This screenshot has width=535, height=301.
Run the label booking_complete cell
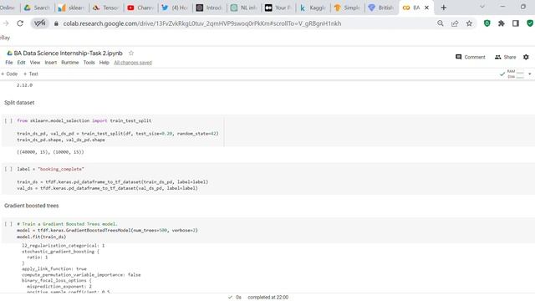click(8, 169)
